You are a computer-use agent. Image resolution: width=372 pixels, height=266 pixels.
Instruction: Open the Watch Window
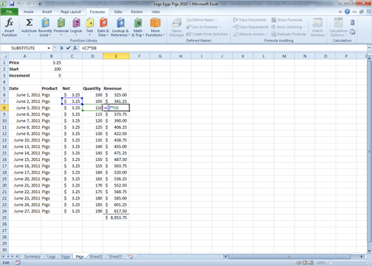[x=318, y=27]
